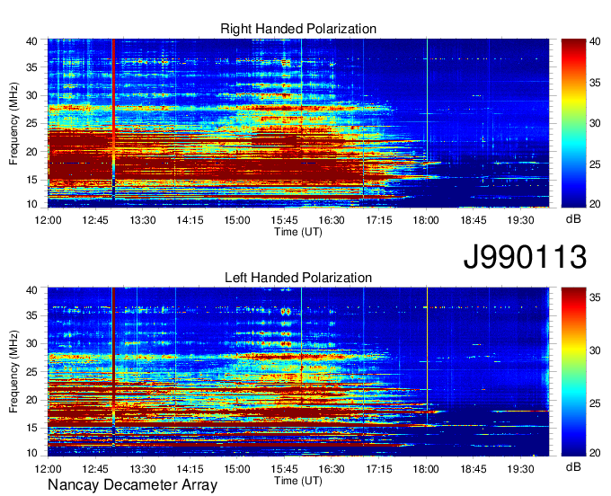
Task: Click the 12:00 time tick under the left-handed plot
Action: click(x=48, y=469)
